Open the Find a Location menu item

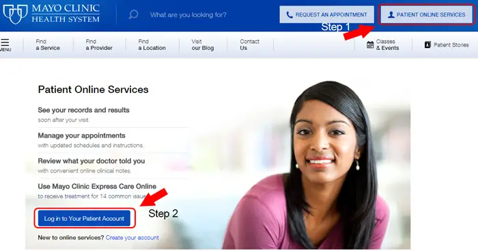(x=152, y=44)
